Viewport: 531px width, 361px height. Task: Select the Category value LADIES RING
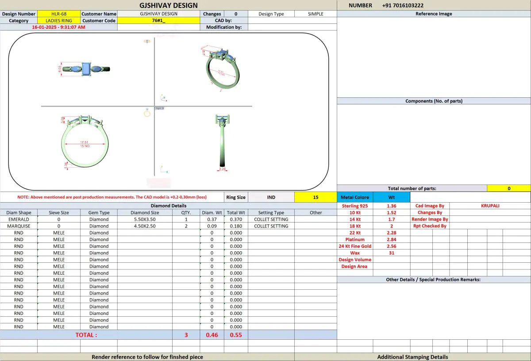(59, 20)
